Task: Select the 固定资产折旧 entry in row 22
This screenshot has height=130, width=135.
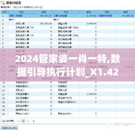Action: point(65,98)
